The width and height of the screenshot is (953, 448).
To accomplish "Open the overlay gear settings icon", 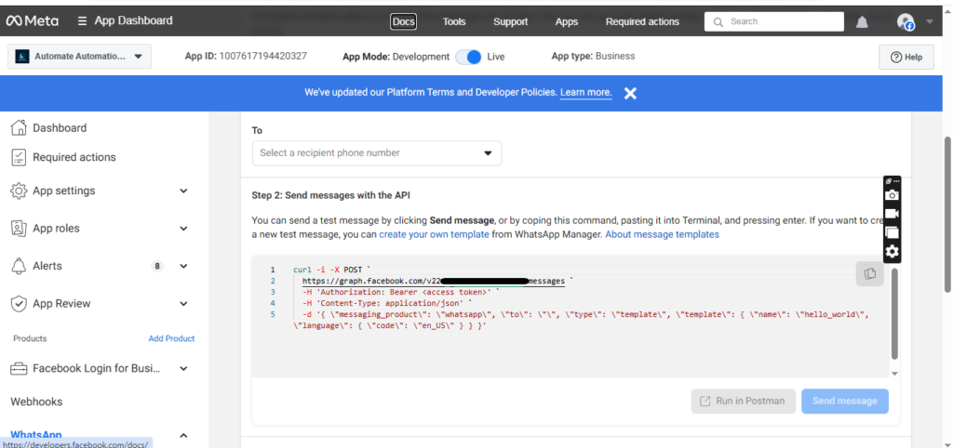I will [x=892, y=252].
